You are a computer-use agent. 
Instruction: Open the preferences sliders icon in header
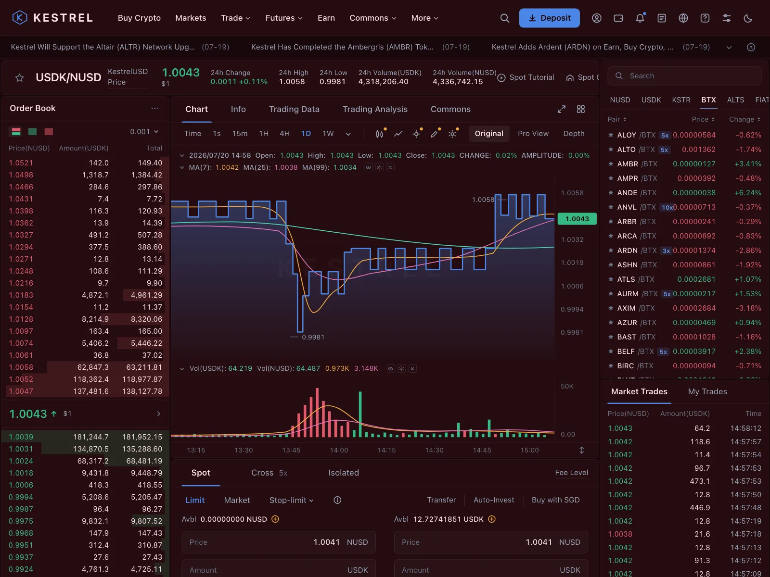[x=727, y=18]
